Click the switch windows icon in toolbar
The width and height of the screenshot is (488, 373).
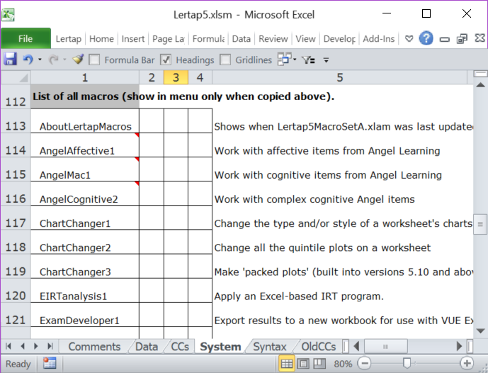point(284,59)
